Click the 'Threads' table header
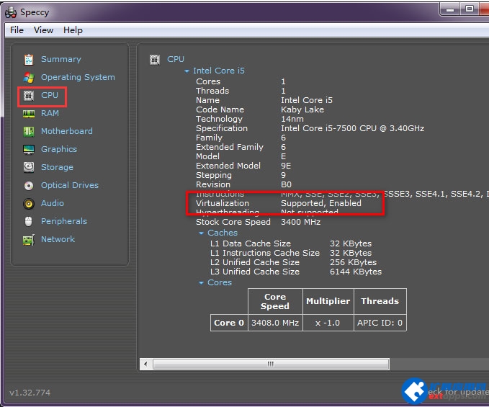This screenshot has width=489, height=407. [x=380, y=301]
